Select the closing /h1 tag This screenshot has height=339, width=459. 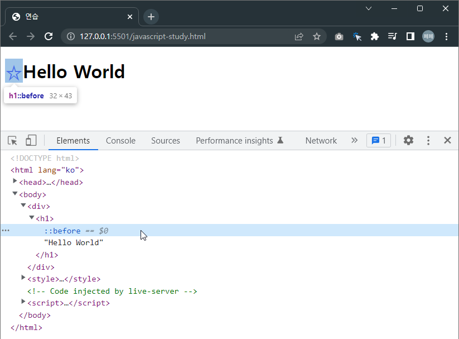[x=47, y=255]
